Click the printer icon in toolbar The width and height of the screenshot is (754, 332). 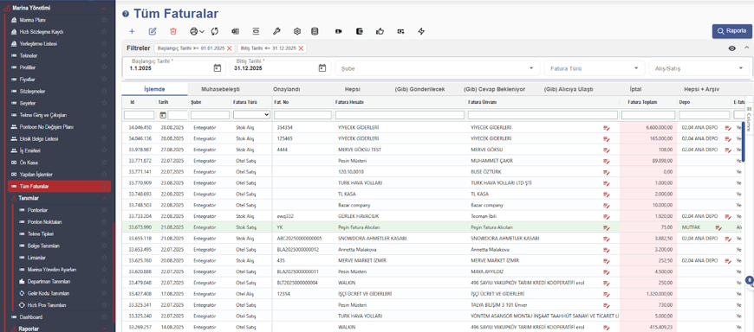coord(193,31)
